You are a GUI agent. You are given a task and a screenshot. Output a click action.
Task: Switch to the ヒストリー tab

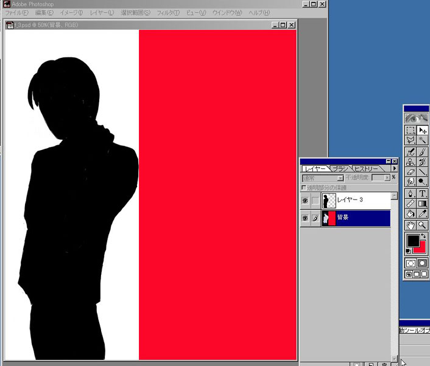(x=367, y=168)
